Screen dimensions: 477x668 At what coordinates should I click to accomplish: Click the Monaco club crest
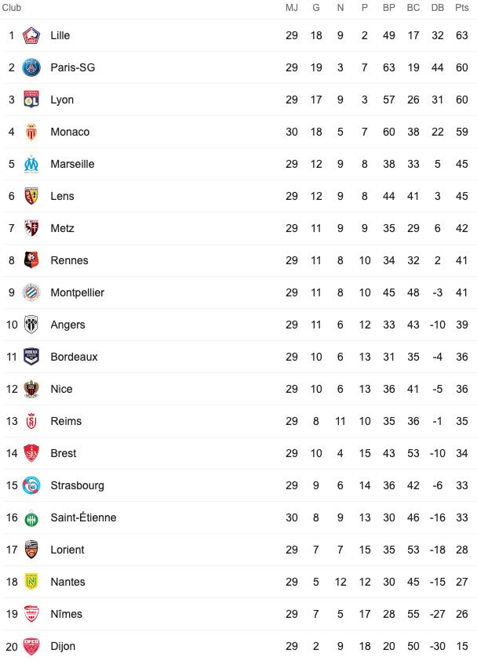click(x=31, y=132)
